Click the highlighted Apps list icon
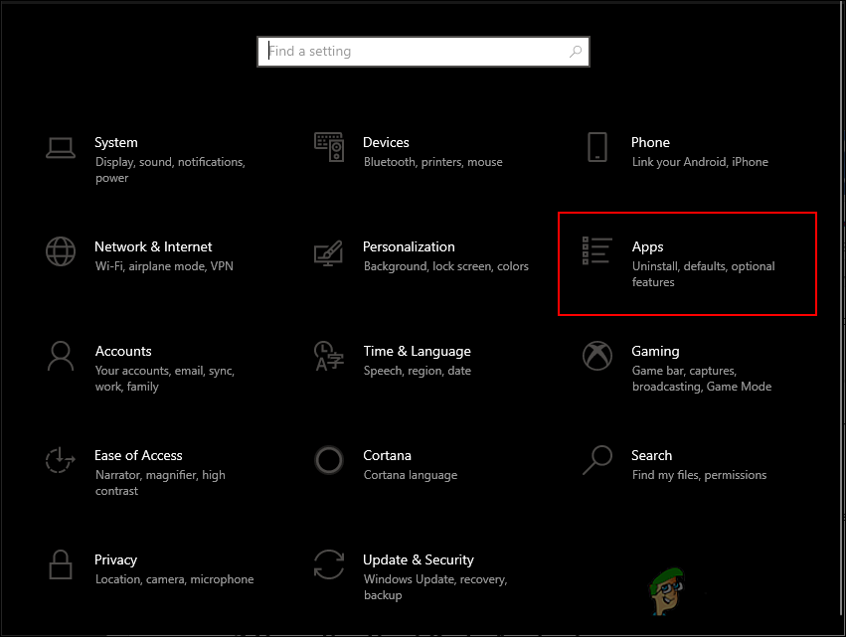The image size is (846, 637). (x=597, y=251)
